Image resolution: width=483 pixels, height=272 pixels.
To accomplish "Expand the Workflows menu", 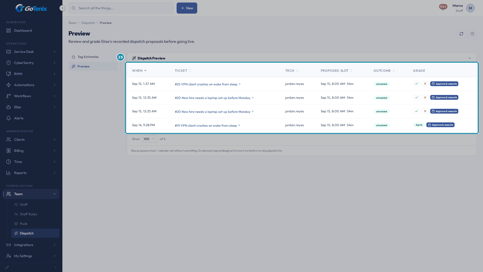I will [31, 96].
